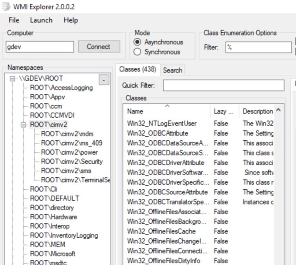Select the ROOT\directory namespace
296x265 pixels.
[52, 208]
